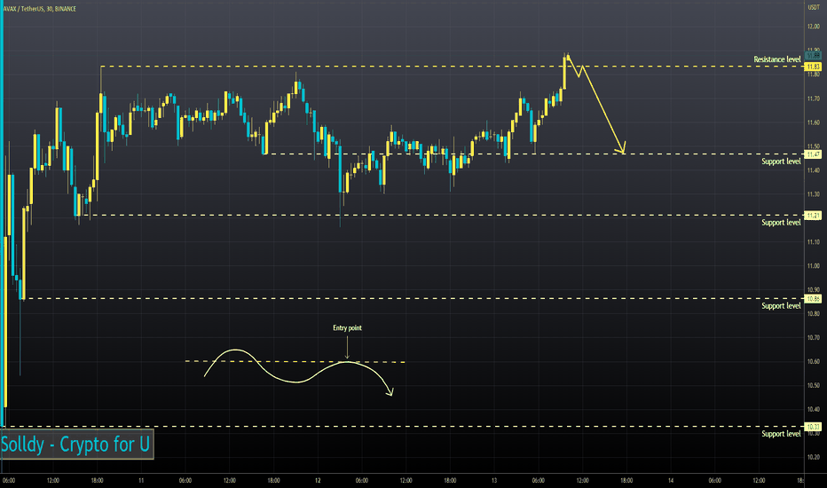
Task: Click date label 12 on time axis
Action: tap(318, 481)
